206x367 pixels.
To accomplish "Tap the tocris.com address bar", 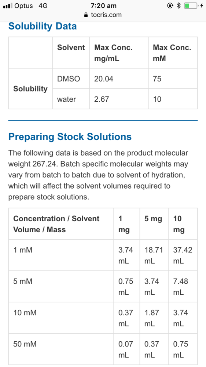I will pyautogui.click(x=103, y=15).
